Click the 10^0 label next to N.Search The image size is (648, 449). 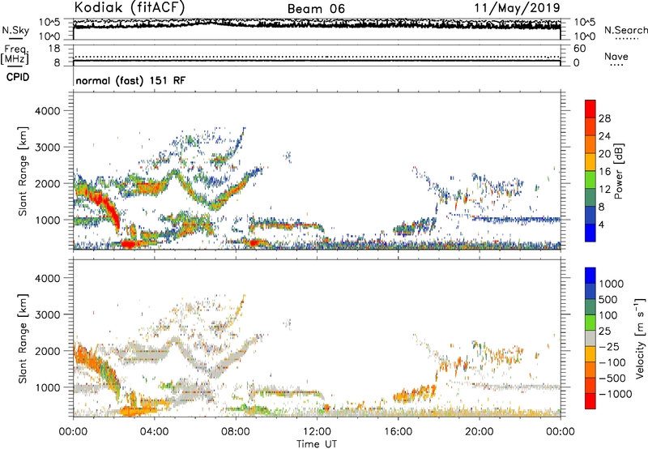(x=585, y=36)
